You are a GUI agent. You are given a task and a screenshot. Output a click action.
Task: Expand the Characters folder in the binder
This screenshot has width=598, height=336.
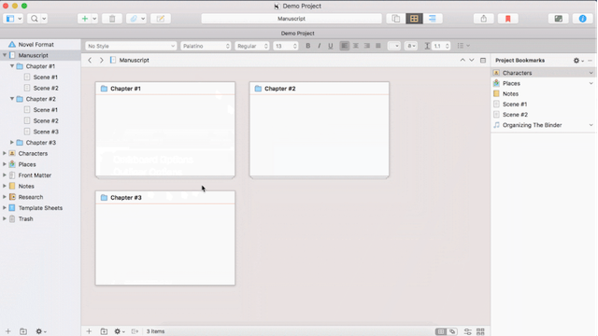tap(5, 153)
